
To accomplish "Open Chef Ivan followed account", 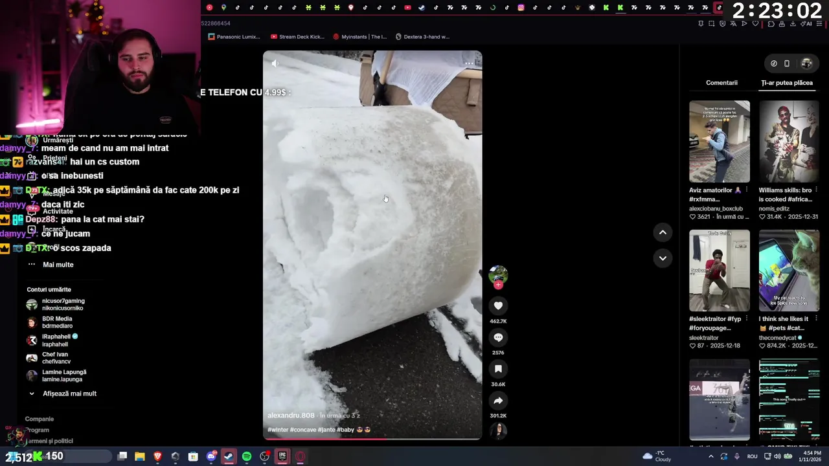I will 48,358.
